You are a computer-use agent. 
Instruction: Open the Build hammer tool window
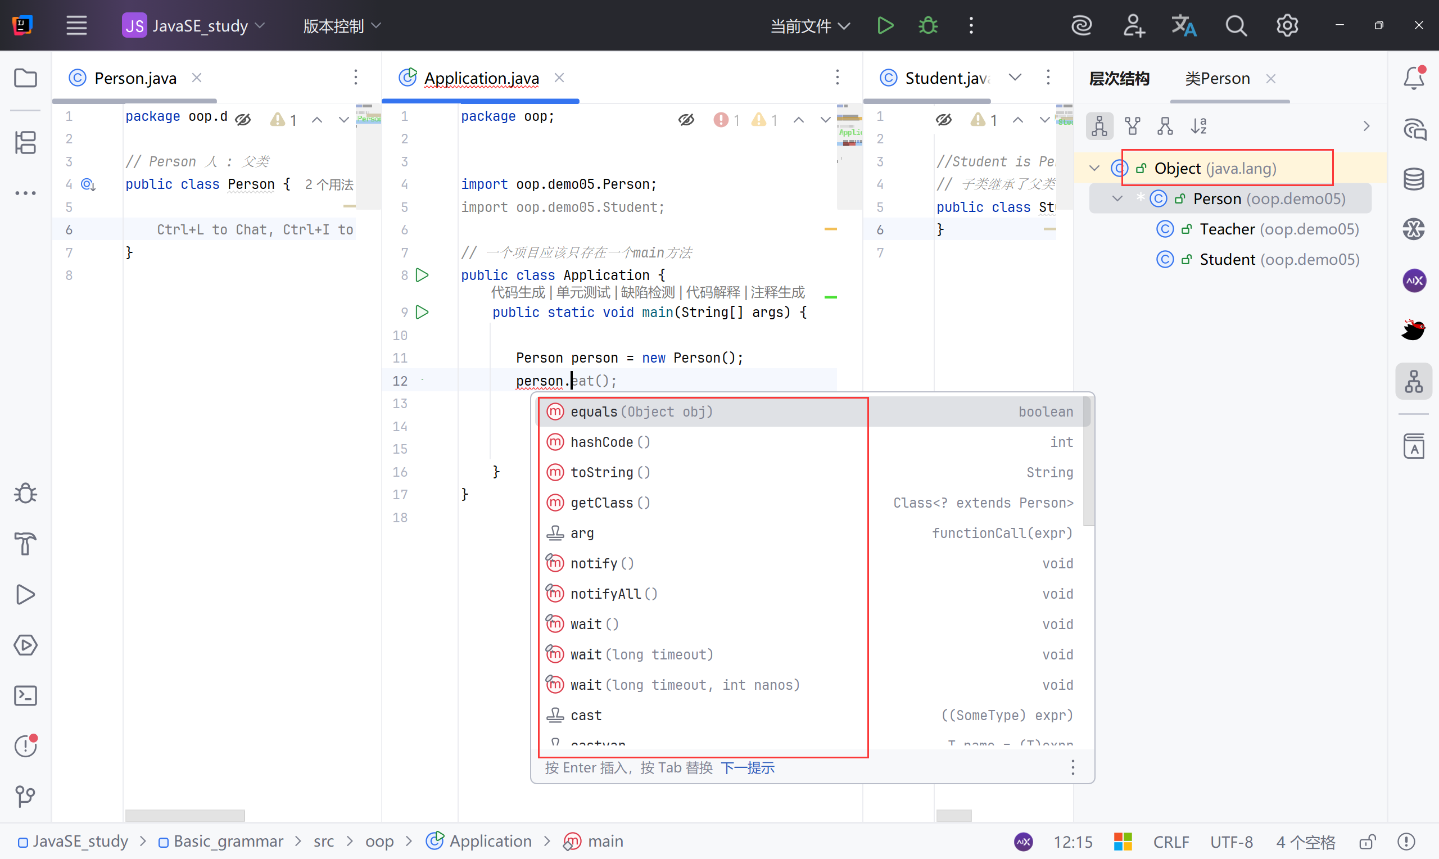pyautogui.click(x=25, y=544)
